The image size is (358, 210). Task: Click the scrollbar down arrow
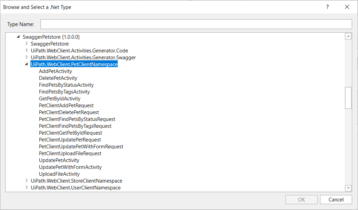pyautogui.click(x=348, y=188)
